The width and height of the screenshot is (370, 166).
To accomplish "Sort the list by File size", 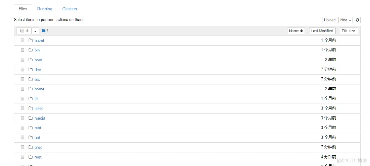I will point(348,31).
